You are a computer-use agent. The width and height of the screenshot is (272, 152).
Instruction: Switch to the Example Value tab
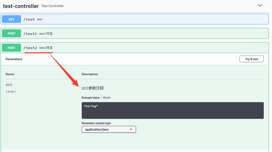pos(91,98)
